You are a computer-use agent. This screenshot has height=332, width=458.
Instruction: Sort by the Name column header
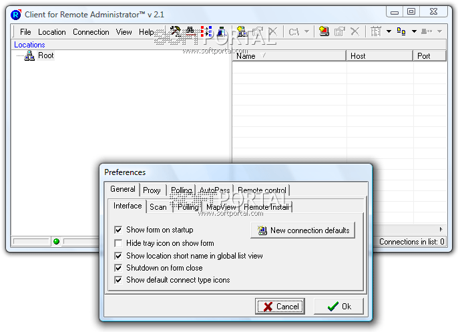pos(289,56)
